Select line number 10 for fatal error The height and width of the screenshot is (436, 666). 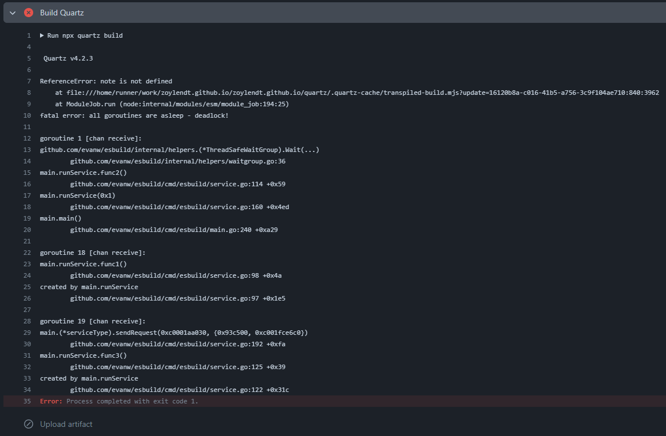[27, 115]
